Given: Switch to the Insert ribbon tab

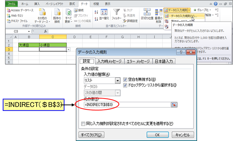Looking at the screenshot, I should click(x=37, y=4).
